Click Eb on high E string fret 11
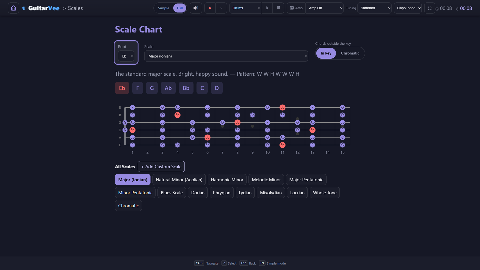 [x=282, y=107]
